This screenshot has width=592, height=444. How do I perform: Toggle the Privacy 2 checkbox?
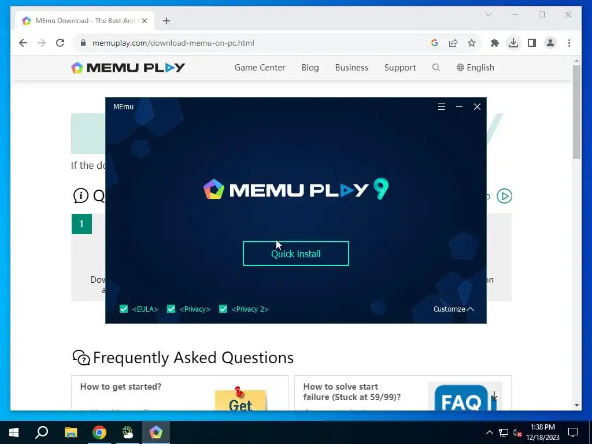coord(223,309)
